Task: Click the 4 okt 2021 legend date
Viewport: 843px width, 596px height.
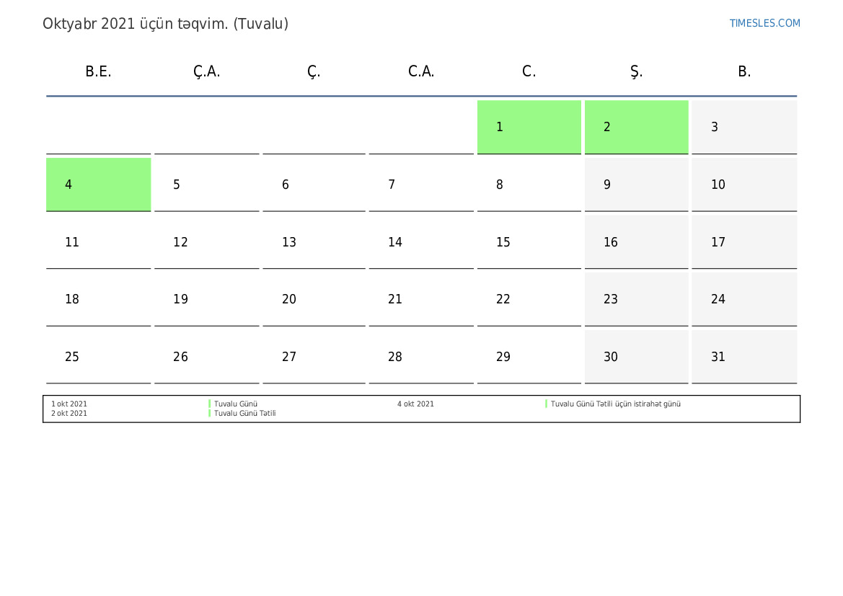Action: 415,404
